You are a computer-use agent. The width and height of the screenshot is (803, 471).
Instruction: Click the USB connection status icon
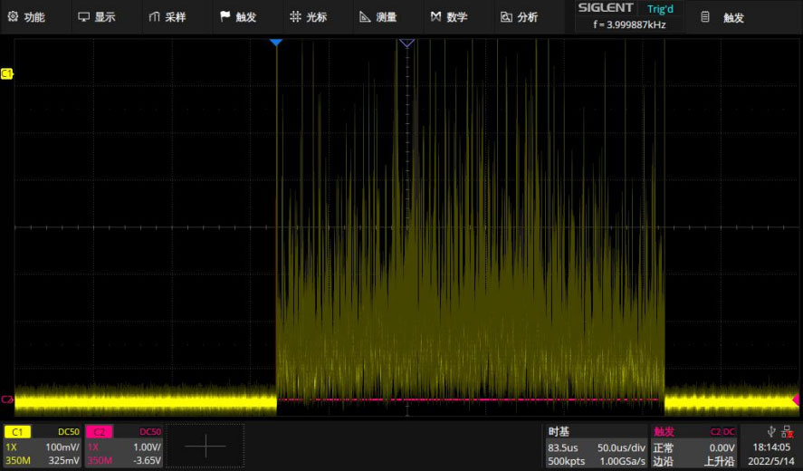(x=770, y=431)
